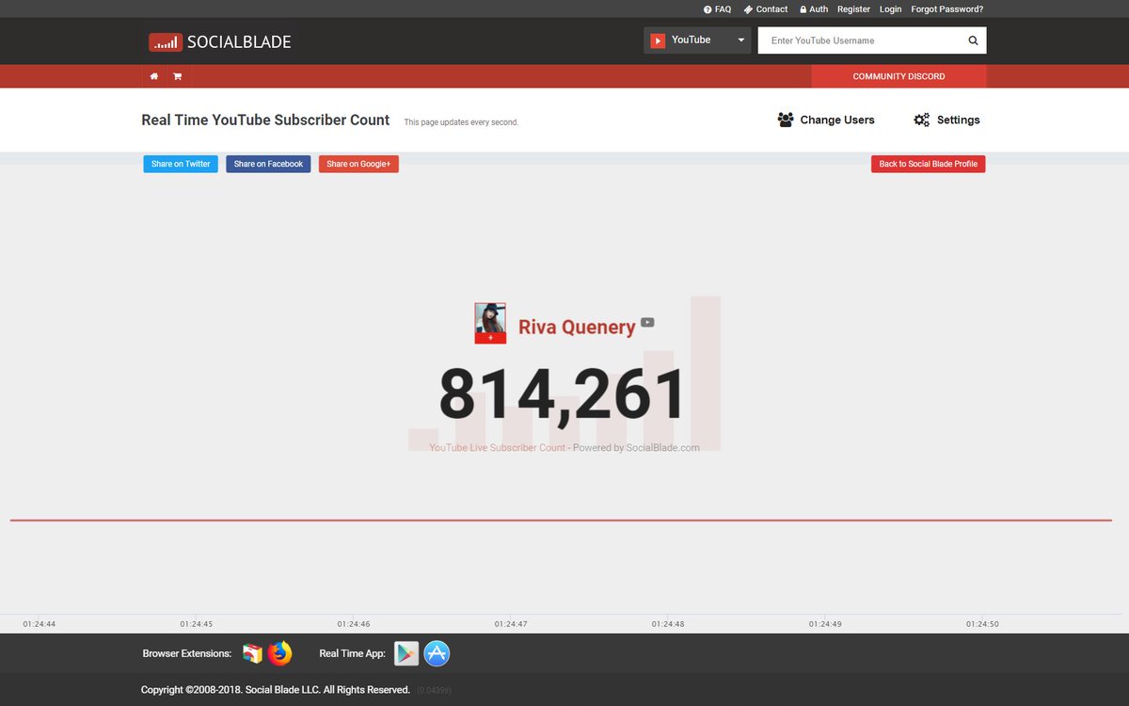The width and height of the screenshot is (1129, 706).
Task: Open the Google Play app icon
Action: tap(406, 653)
